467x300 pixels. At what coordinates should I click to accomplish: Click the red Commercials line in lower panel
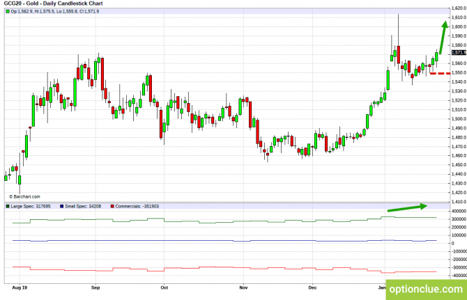pyautogui.click(x=224, y=268)
